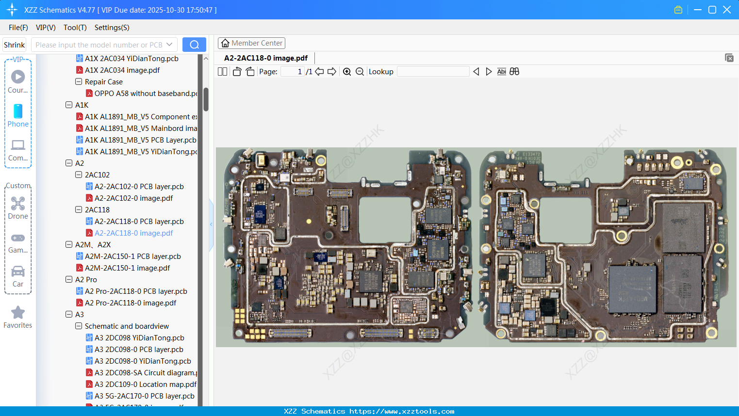Click the binoculars search icon
This screenshot has width=739, height=416.
514,72
